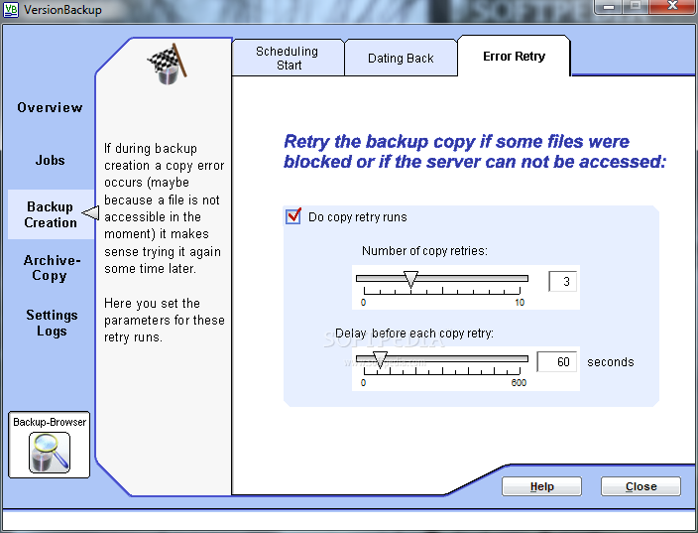Image resolution: width=698 pixels, height=533 pixels.
Task: Open the Archive-Copy section
Action: pos(51,268)
